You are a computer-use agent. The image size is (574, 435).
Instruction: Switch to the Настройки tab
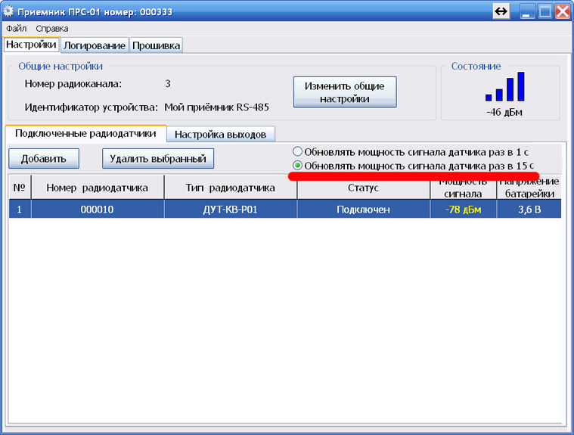click(x=31, y=45)
